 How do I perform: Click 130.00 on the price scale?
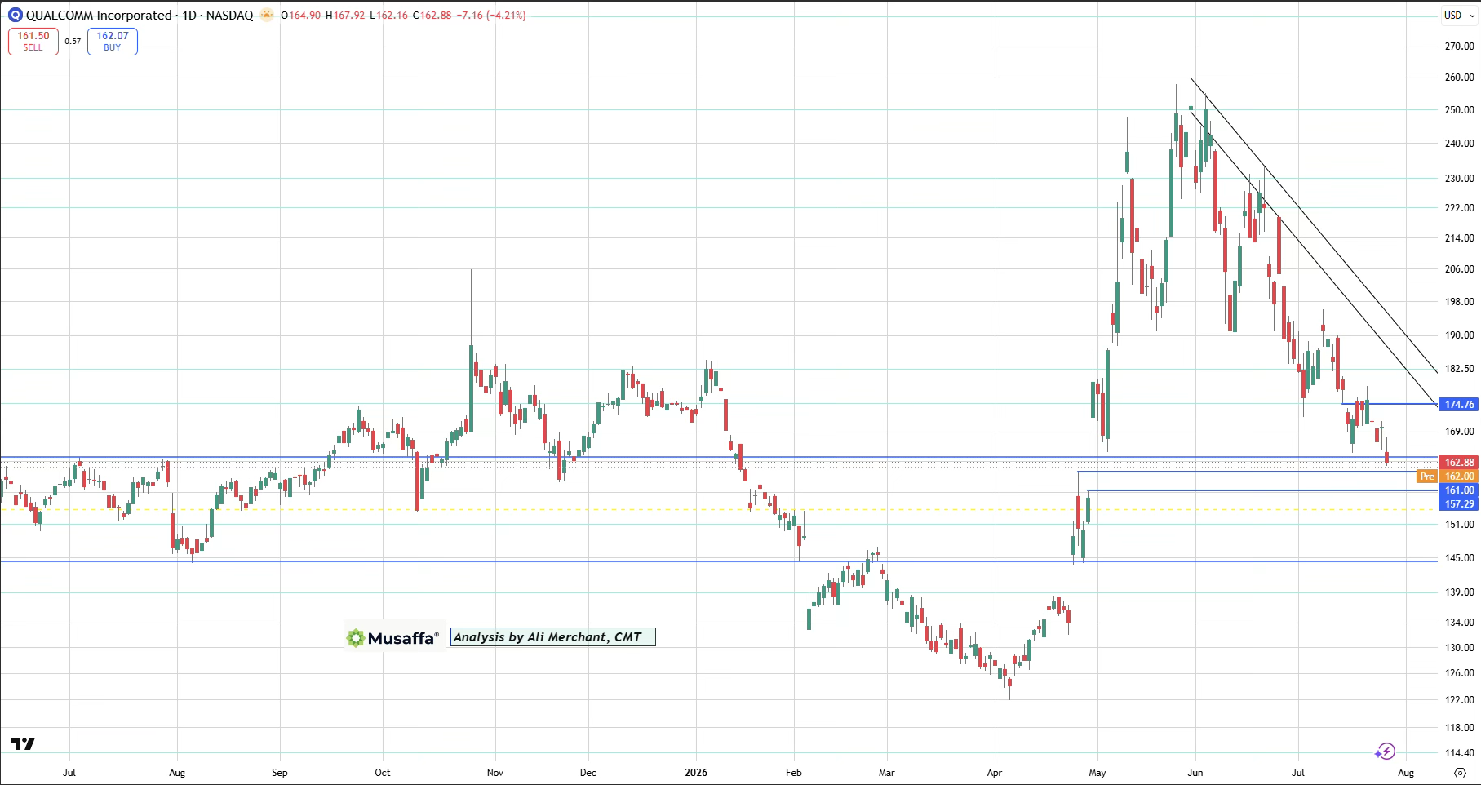coord(1460,648)
